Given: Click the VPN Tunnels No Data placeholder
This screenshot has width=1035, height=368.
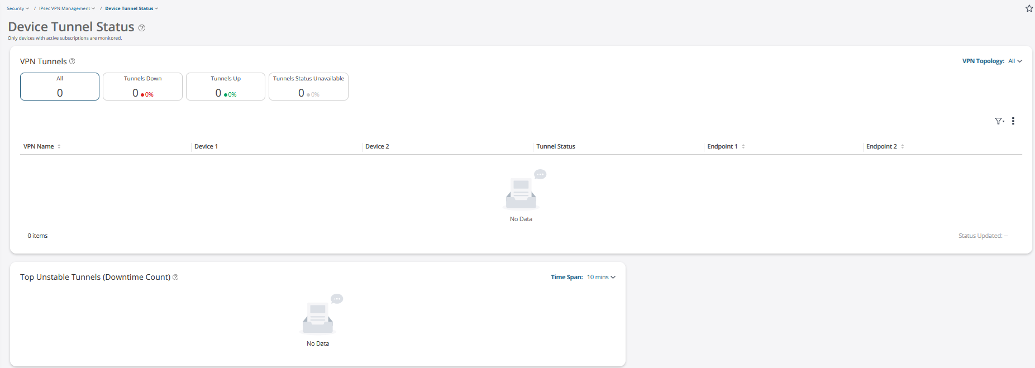Looking at the screenshot, I should click(521, 196).
